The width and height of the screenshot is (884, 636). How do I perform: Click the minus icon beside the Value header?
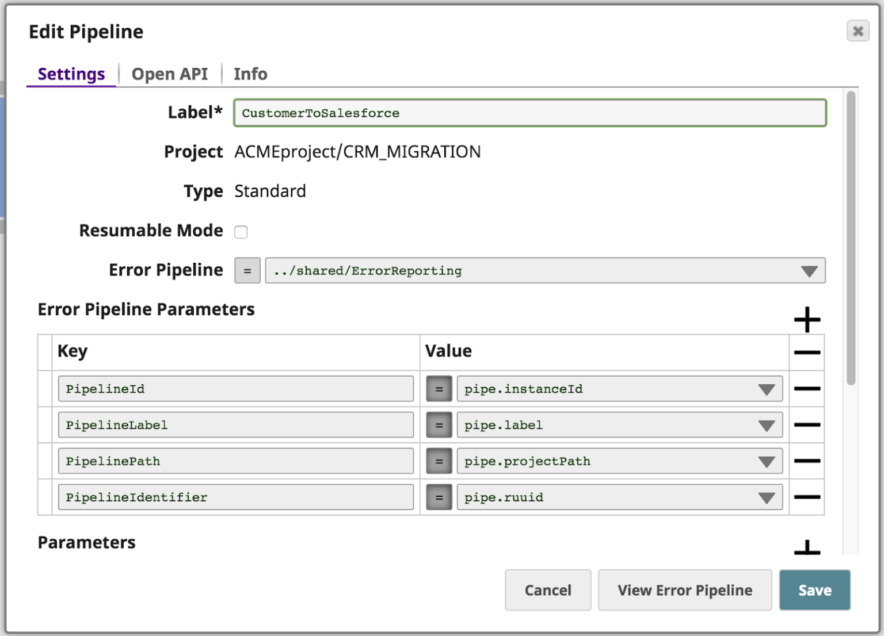808,351
